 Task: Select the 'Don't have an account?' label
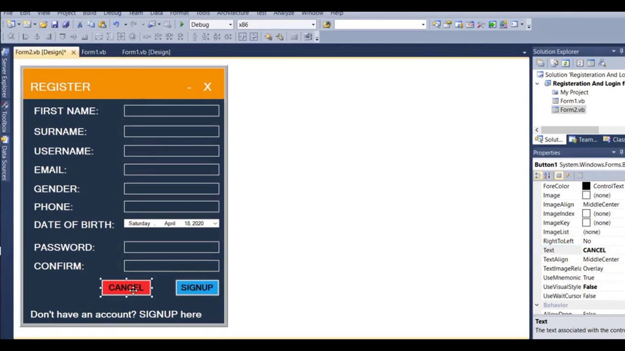pos(116,314)
